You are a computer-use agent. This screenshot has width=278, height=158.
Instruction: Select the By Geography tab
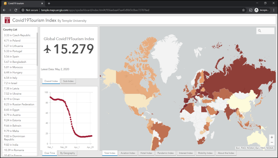point(68,153)
